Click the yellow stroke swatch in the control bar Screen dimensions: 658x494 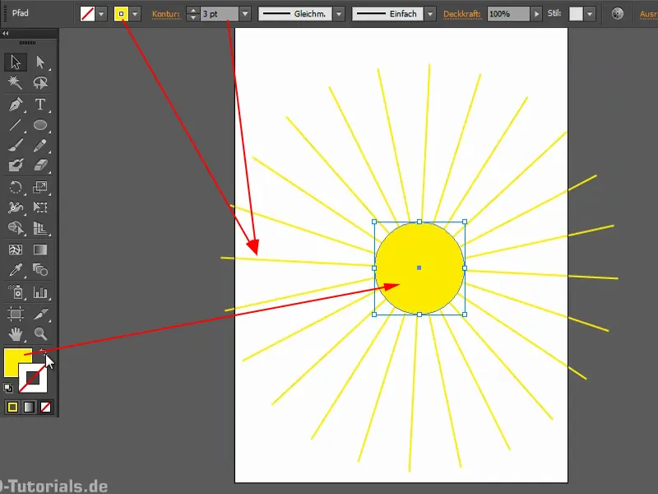point(121,14)
